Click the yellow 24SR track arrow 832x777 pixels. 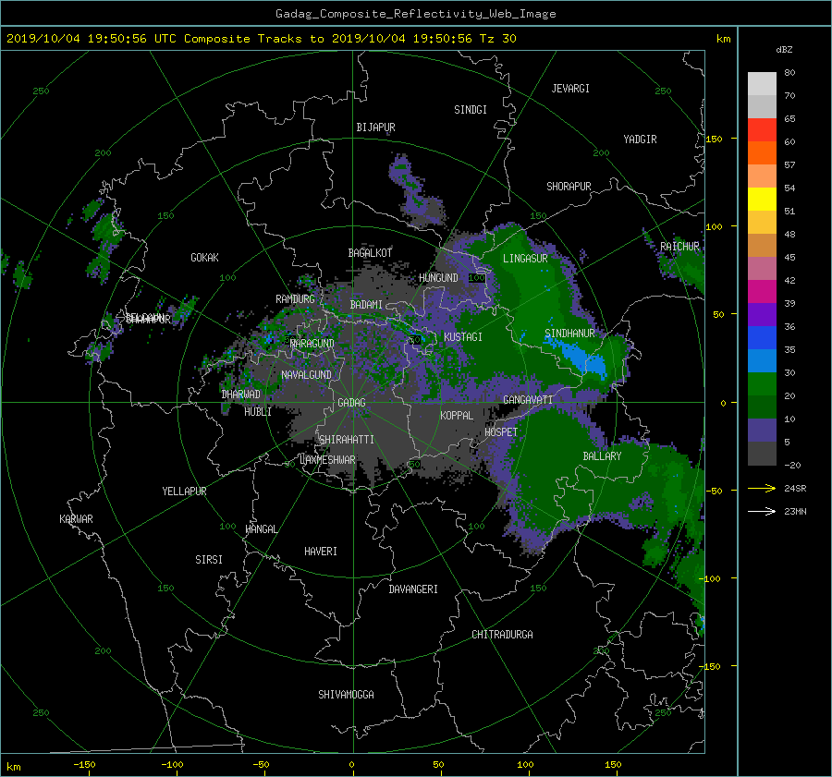point(762,488)
